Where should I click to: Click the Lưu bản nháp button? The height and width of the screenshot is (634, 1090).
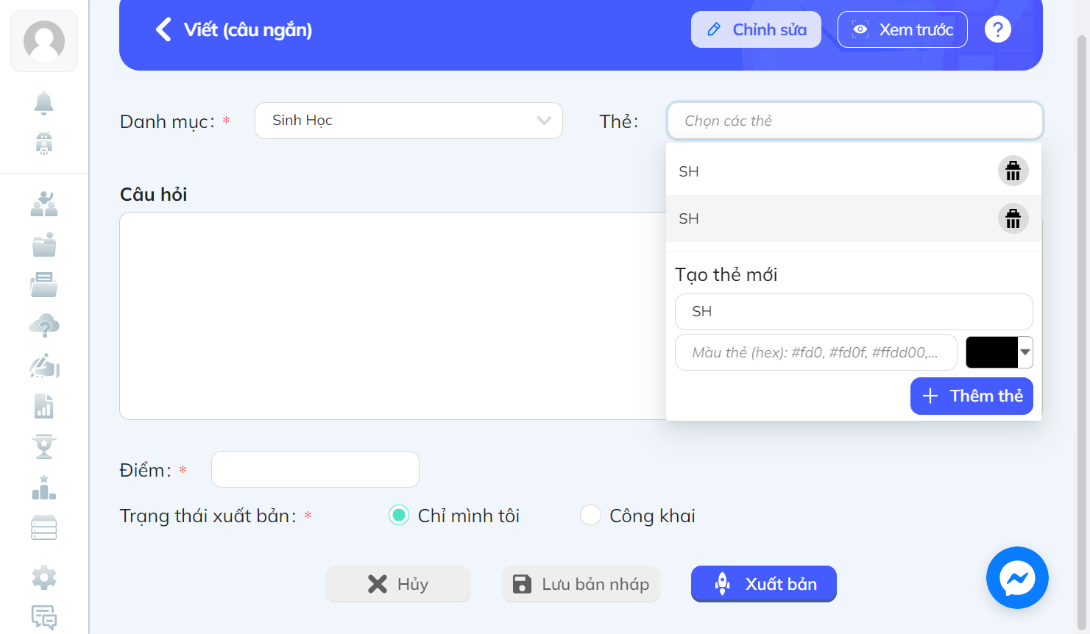pyautogui.click(x=581, y=584)
